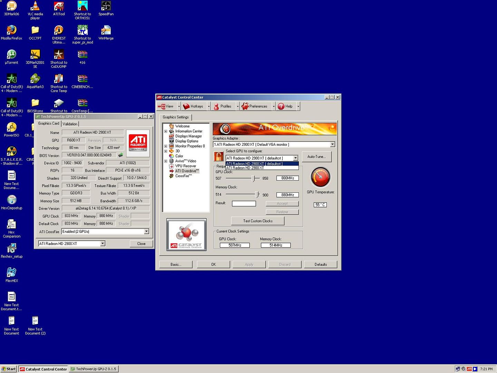Select the Mozilla Firefox desktop icon

coord(11,32)
